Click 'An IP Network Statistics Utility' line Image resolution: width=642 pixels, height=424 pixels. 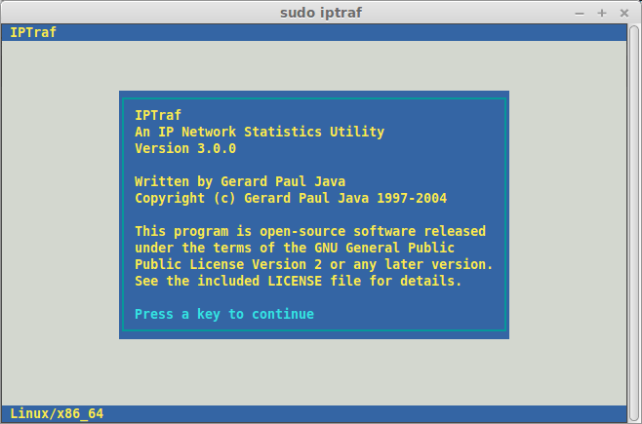click(x=260, y=132)
